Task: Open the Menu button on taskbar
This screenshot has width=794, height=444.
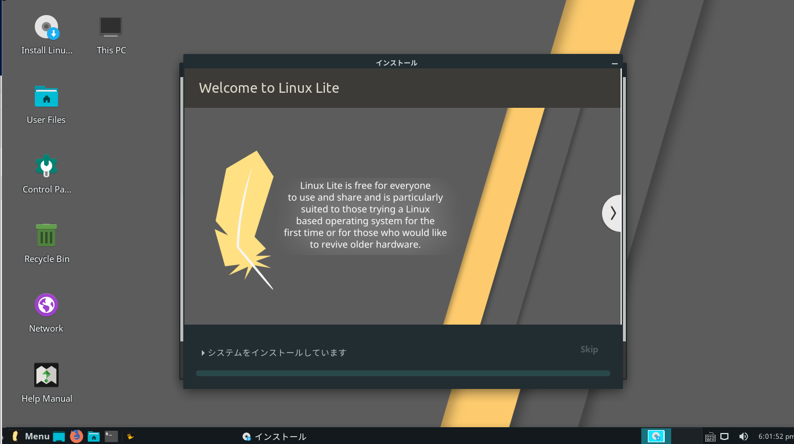Action: (30, 436)
